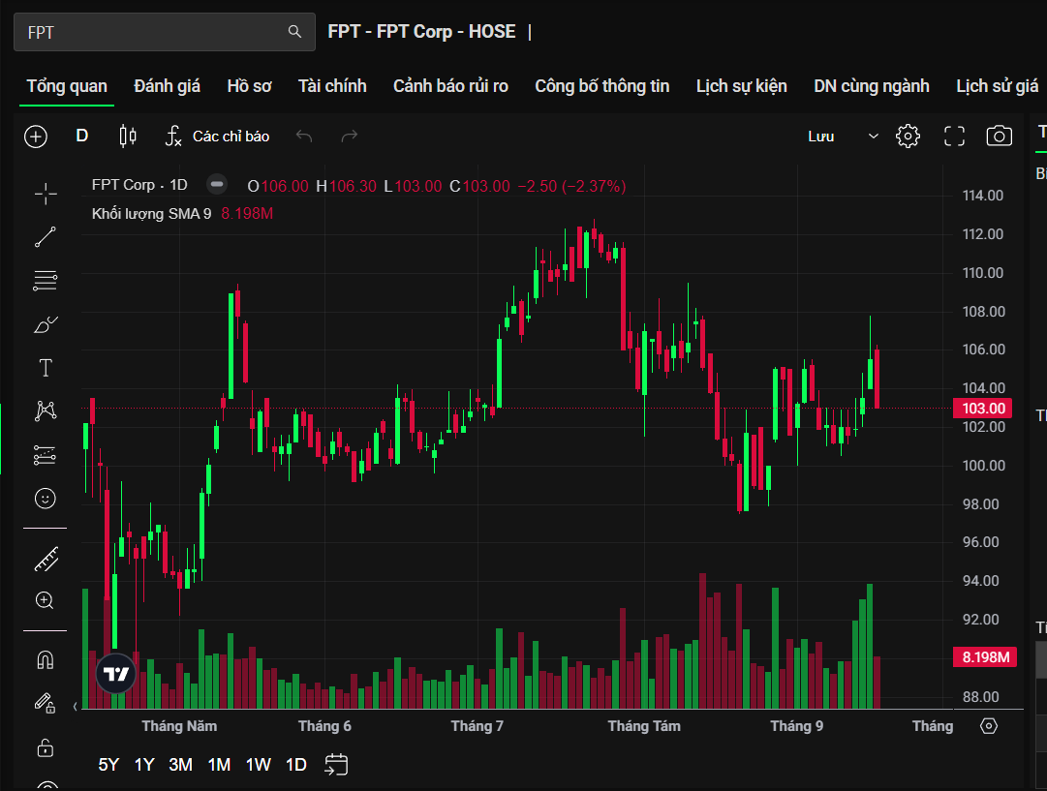Set the range to 1M

(219, 764)
